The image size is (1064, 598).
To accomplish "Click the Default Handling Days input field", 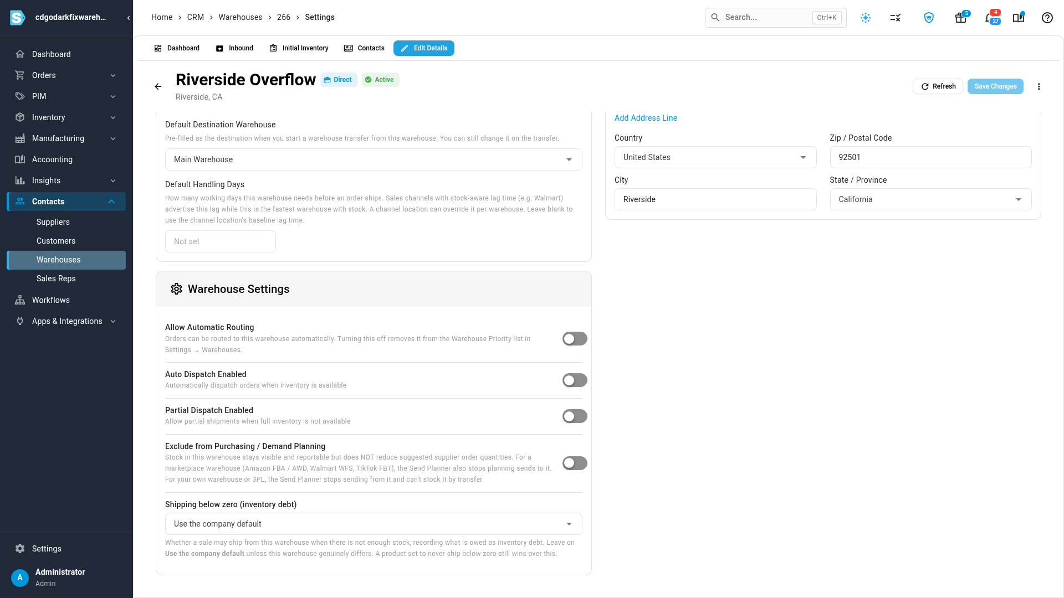I will click(x=221, y=241).
